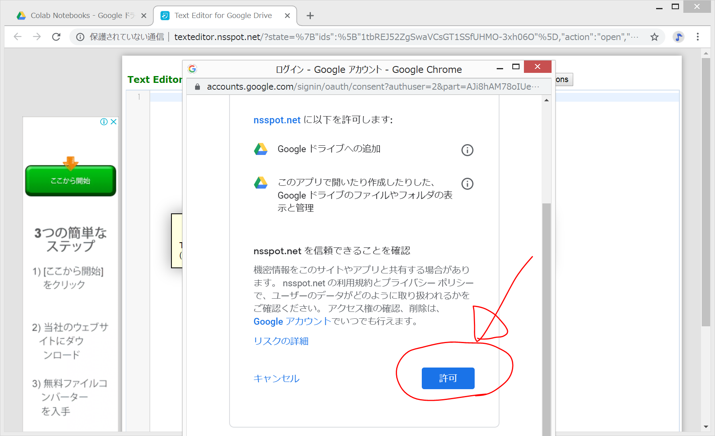Click the nsspot.net link in permission heading

pyautogui.click(x=277, y=120)
